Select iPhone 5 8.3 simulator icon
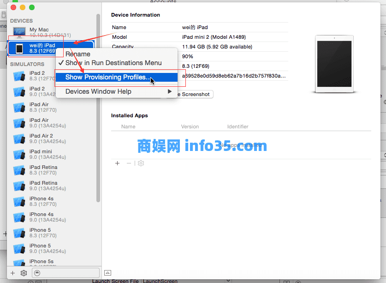The width and height of the screenshot is (386, 283). [19, 233]
